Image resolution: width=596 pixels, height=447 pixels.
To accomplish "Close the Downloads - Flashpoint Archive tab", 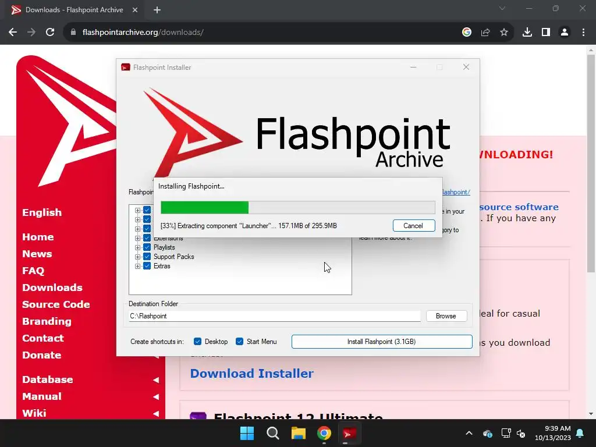I will pyautogui.click(x=135, y=10).
